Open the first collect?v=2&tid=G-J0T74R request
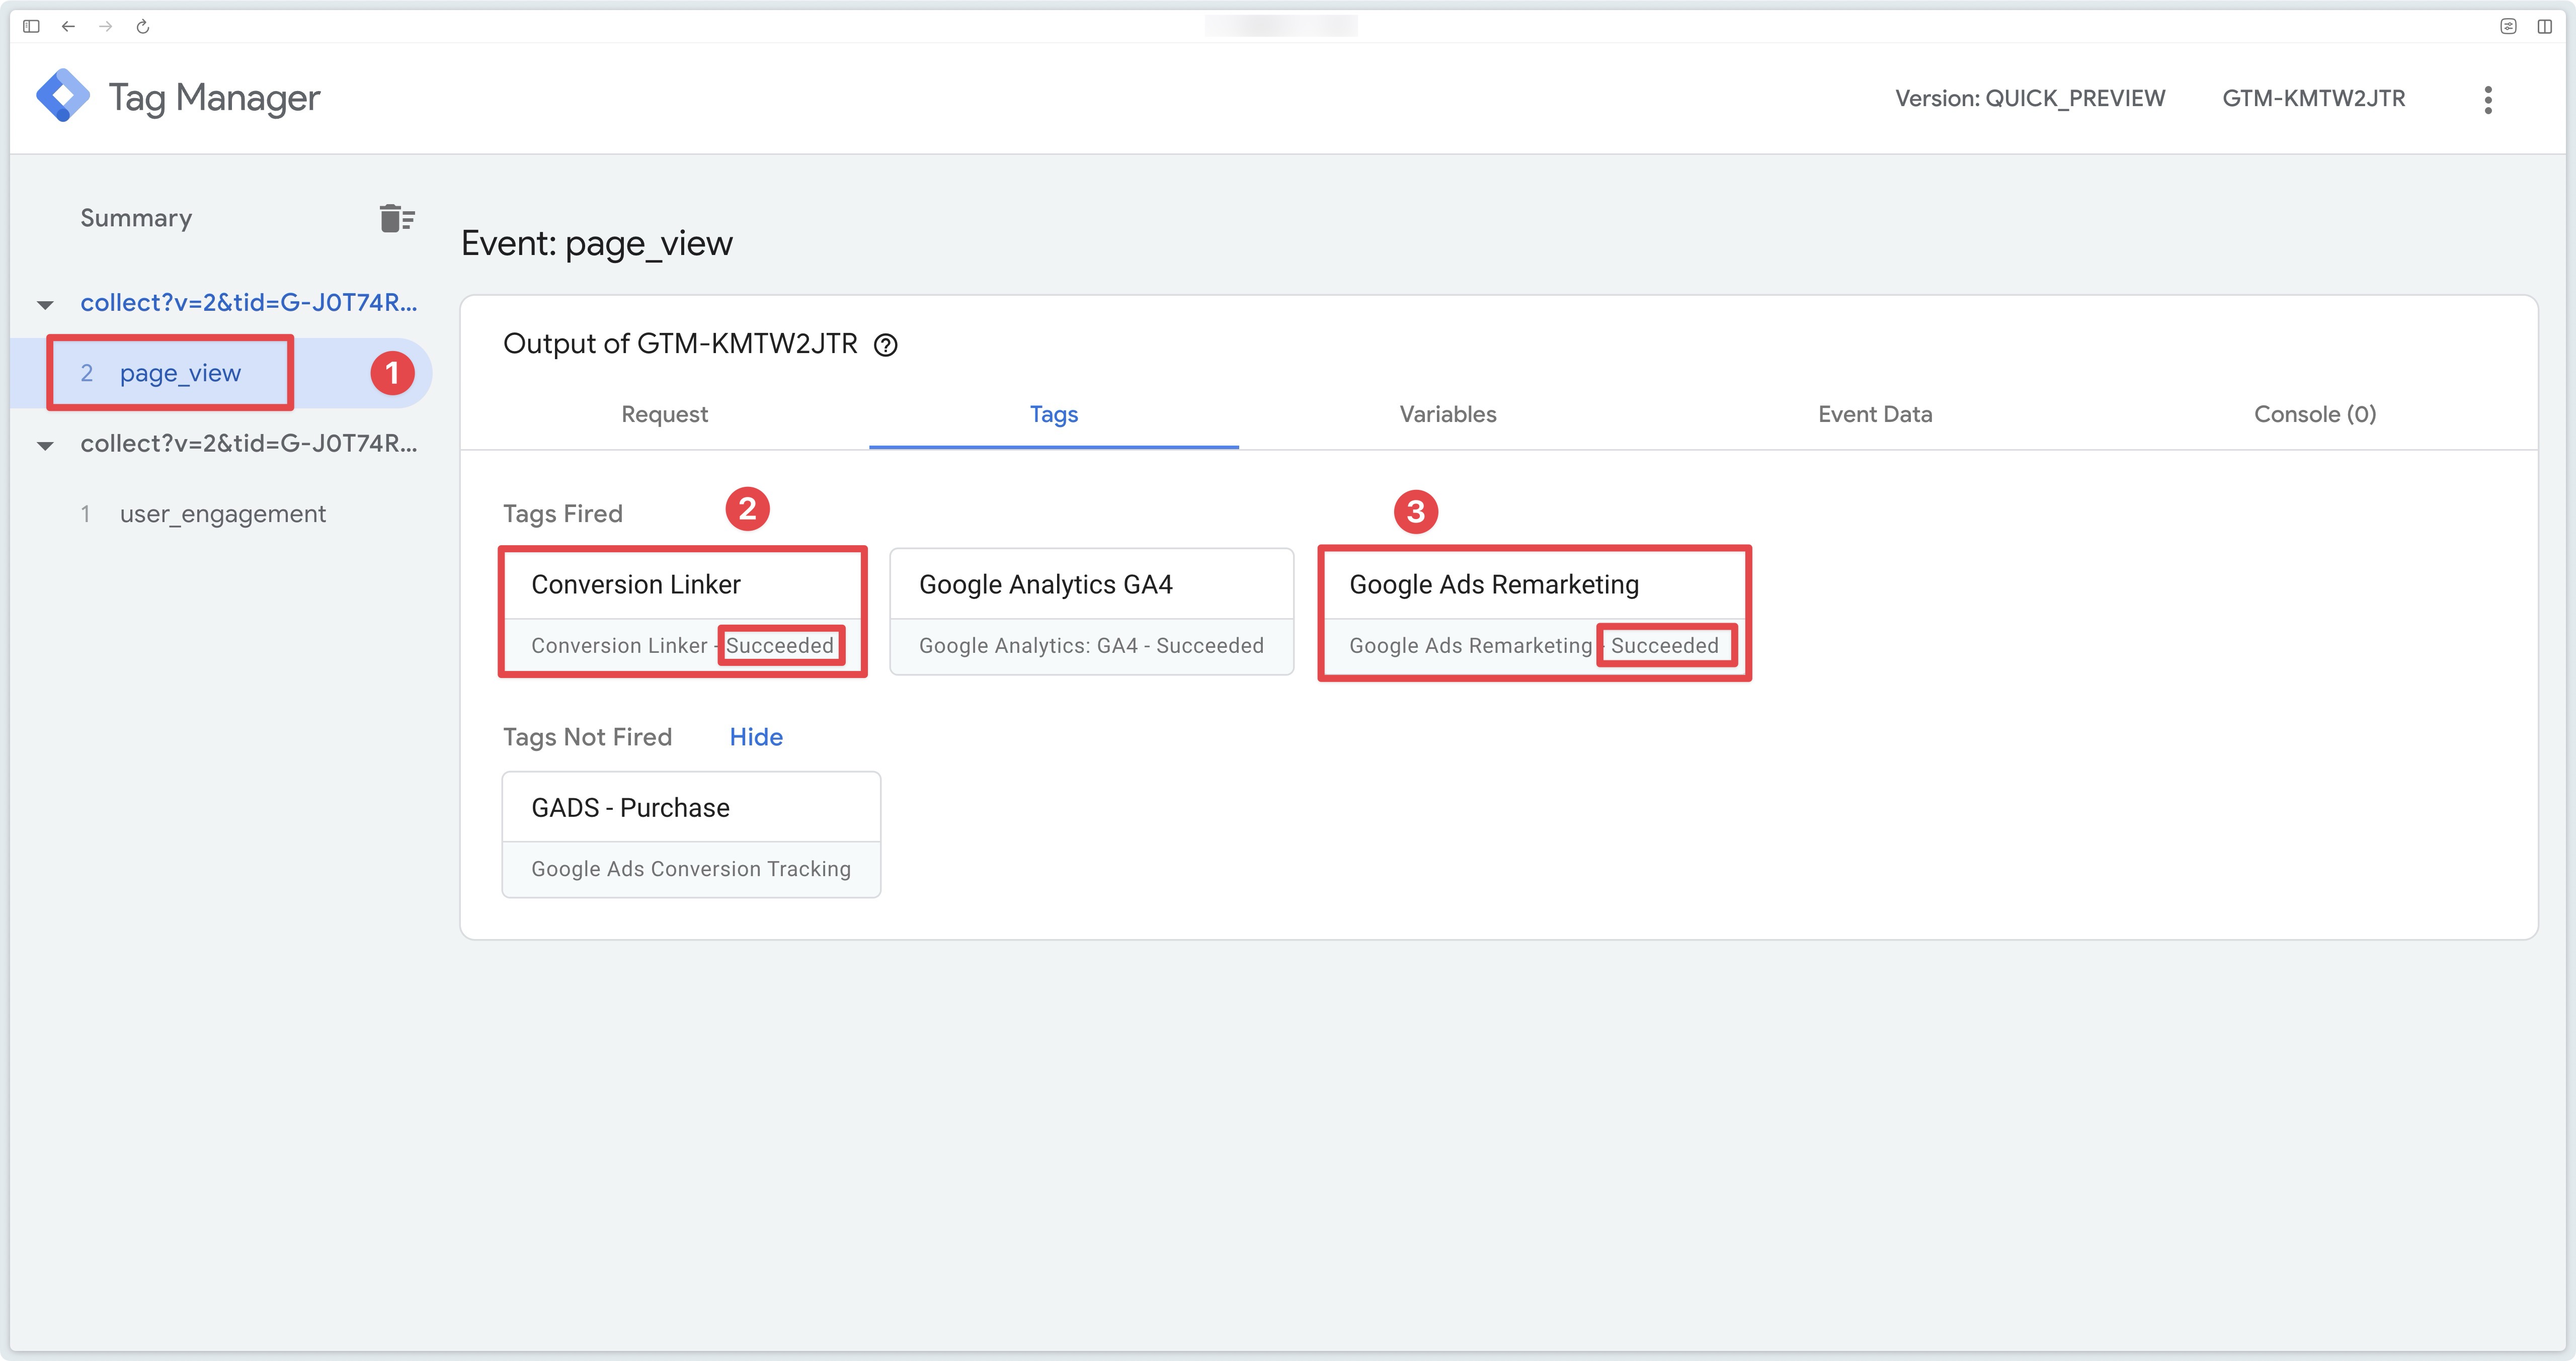Screen dimensions: 2576x1361 pos(248,303)
